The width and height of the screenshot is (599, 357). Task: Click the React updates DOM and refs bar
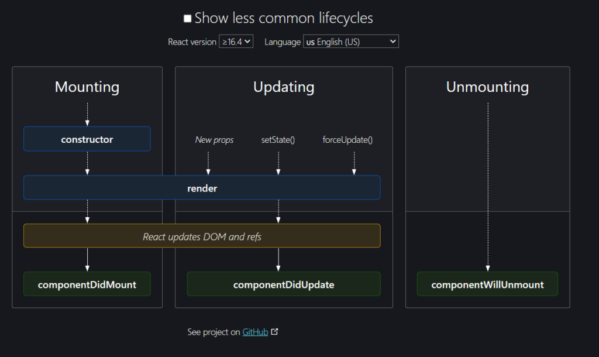(202, 236)
